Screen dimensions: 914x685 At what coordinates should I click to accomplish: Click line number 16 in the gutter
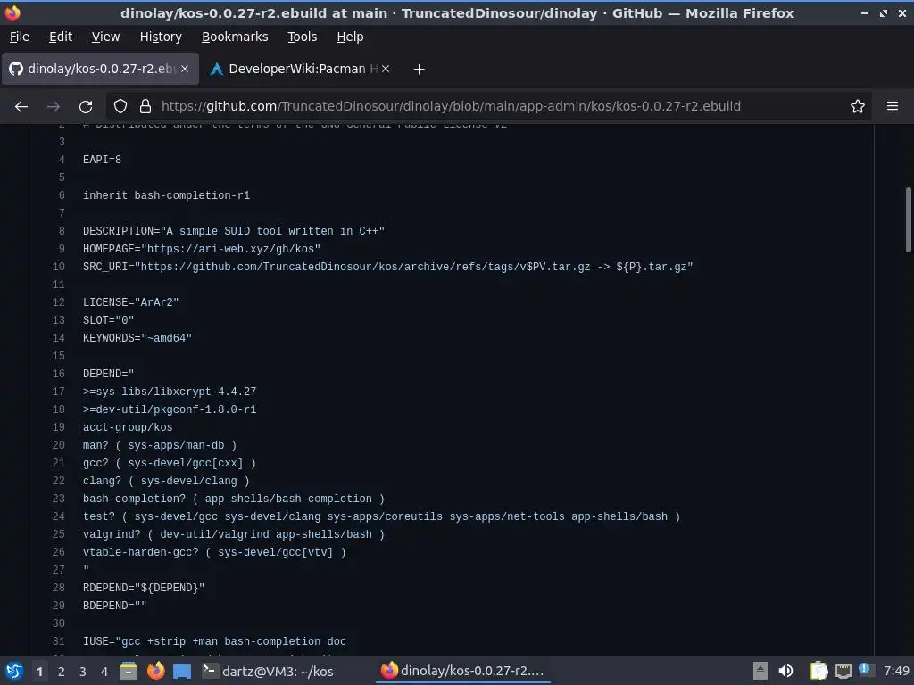pos(59,374)
